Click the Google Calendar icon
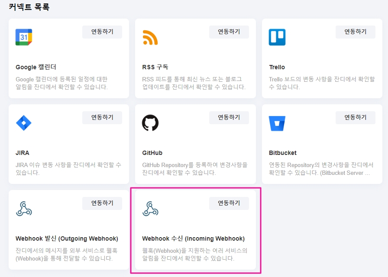The width and height of the screenshot is (388, 277). coord(24,37)
